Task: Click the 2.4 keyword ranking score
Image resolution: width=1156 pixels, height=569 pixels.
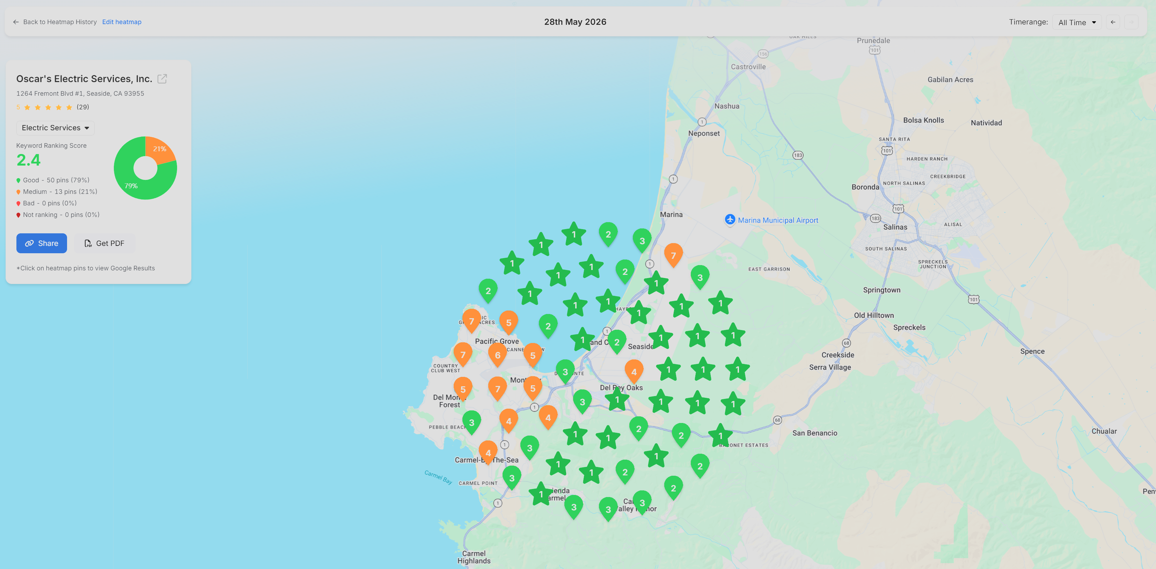Action: pos(28,160)
